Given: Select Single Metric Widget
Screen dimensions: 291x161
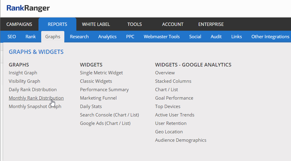Looking at the screenshot, I should pyautogui.click(x=101, y=73).
